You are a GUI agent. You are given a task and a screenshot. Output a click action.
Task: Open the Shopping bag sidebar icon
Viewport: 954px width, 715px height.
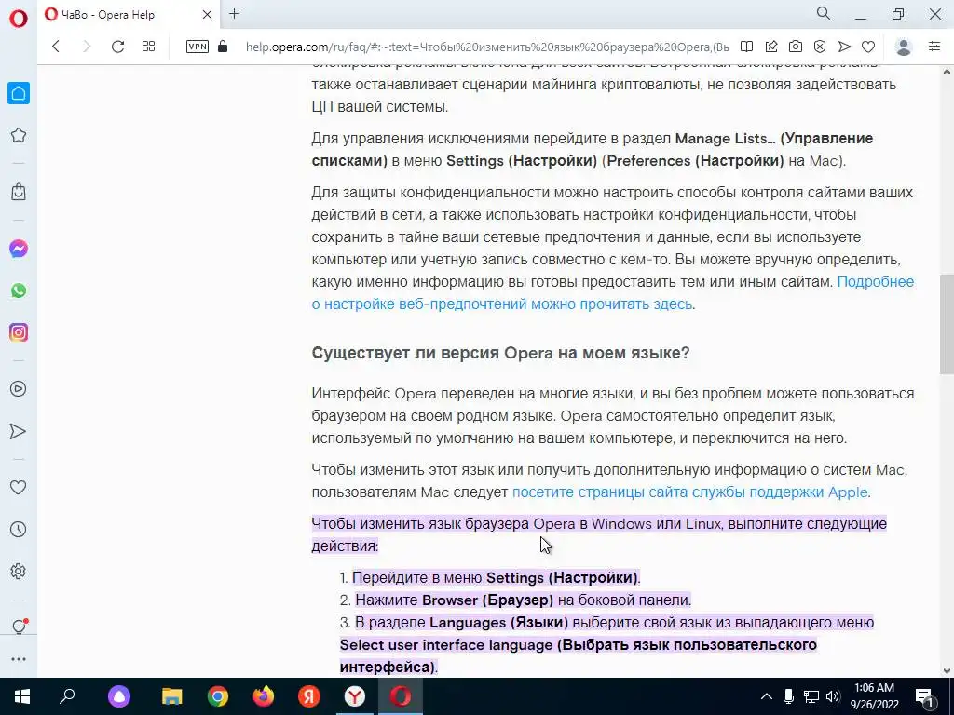click(x=19, y=192)
